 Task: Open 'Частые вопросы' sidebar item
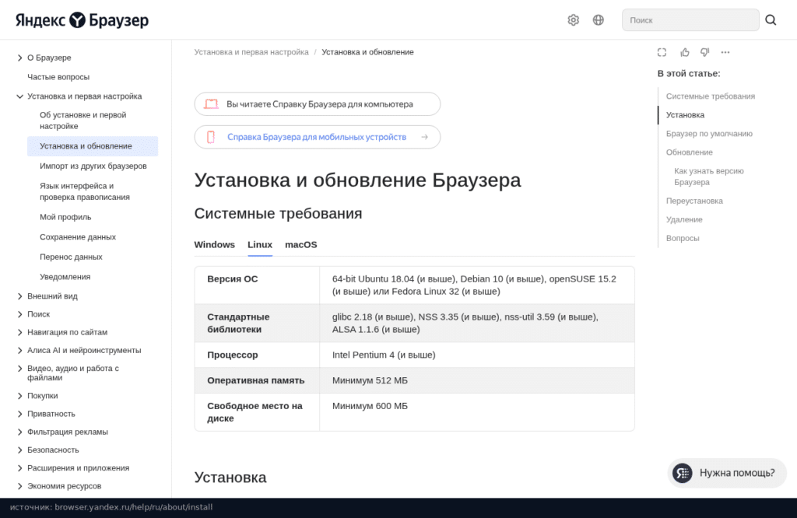[58, 77]
